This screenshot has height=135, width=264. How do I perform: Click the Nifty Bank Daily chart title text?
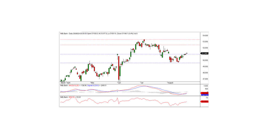point(99,33)
